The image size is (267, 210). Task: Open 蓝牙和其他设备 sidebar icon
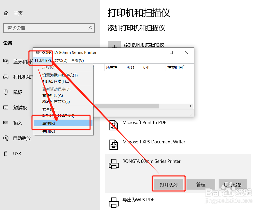click(6, 61)
